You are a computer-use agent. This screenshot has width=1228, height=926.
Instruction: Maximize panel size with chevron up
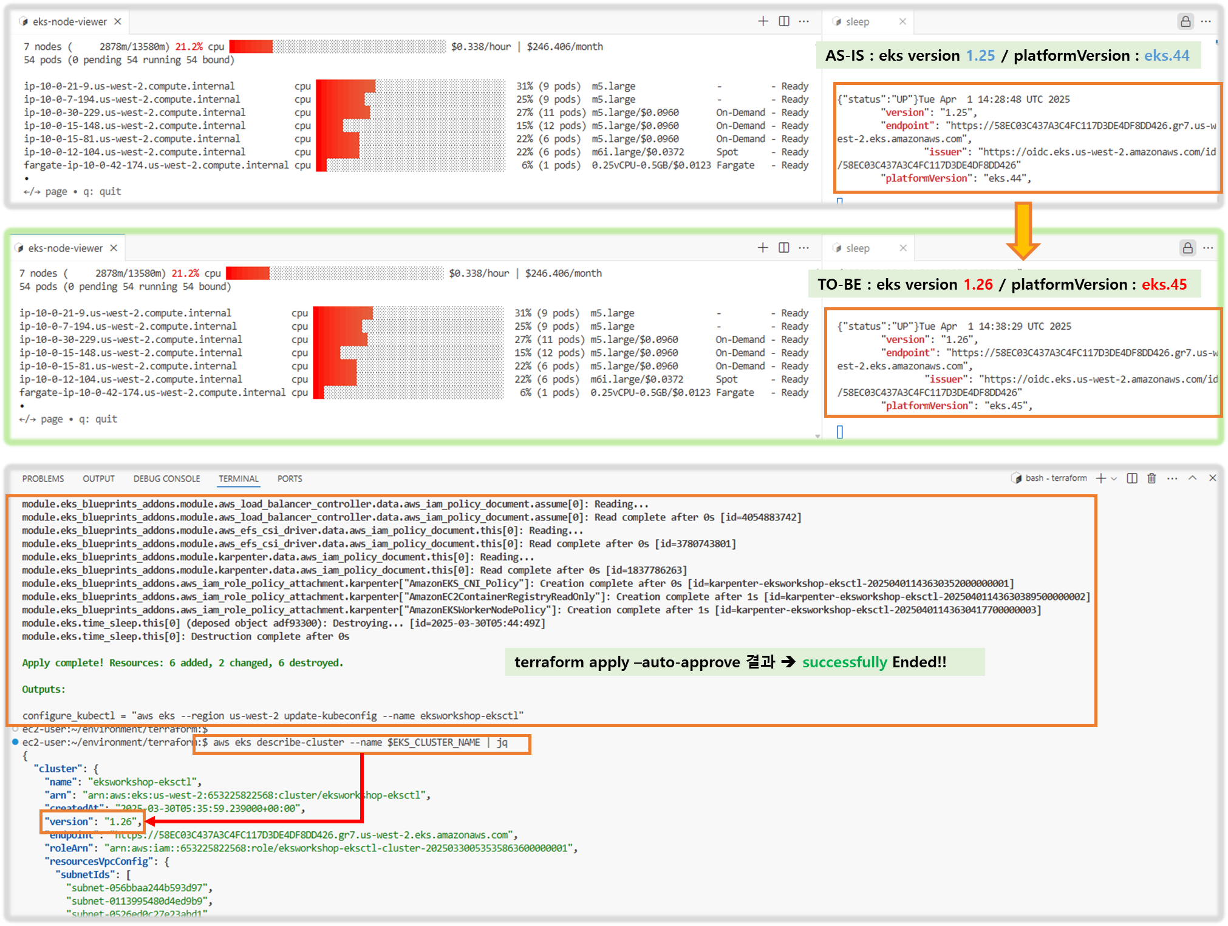(x=1192, y=478)
